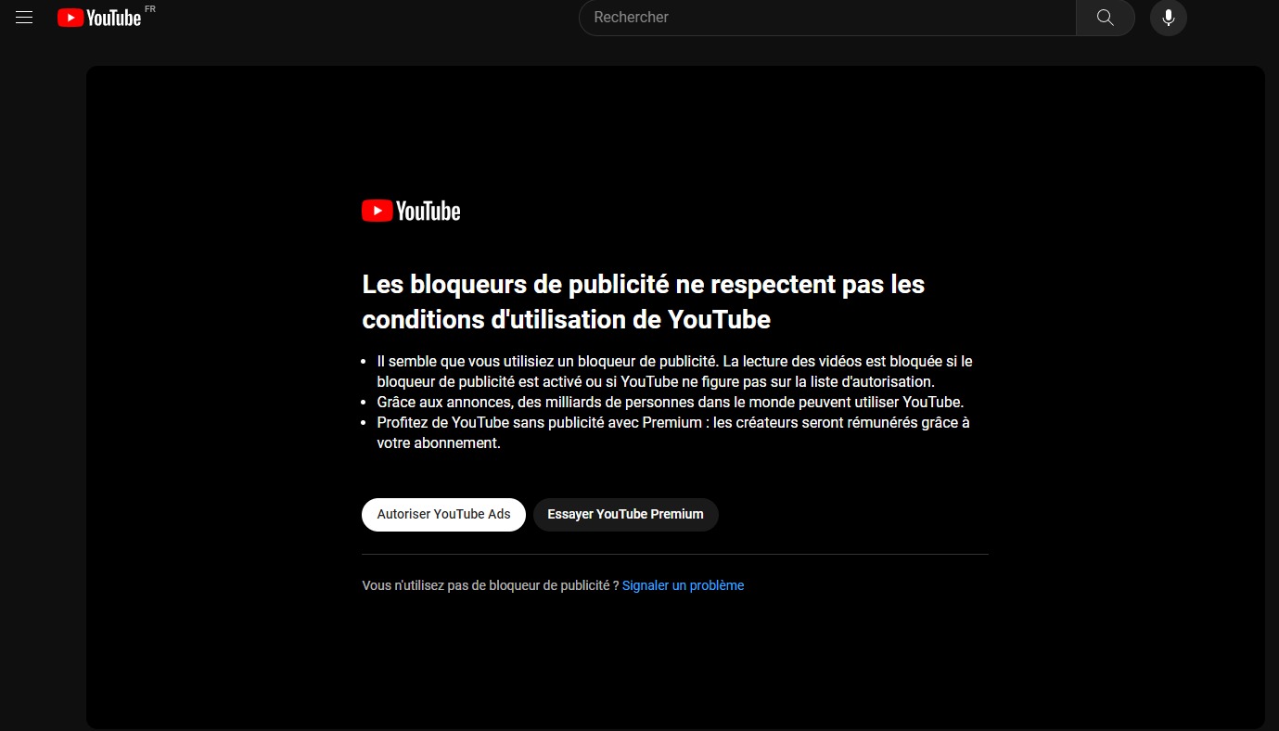This screenshot has height=731, width=1279.
Task: Click the magnifying glass search button
Action: pyautogui.click(x=1104, y=17)
